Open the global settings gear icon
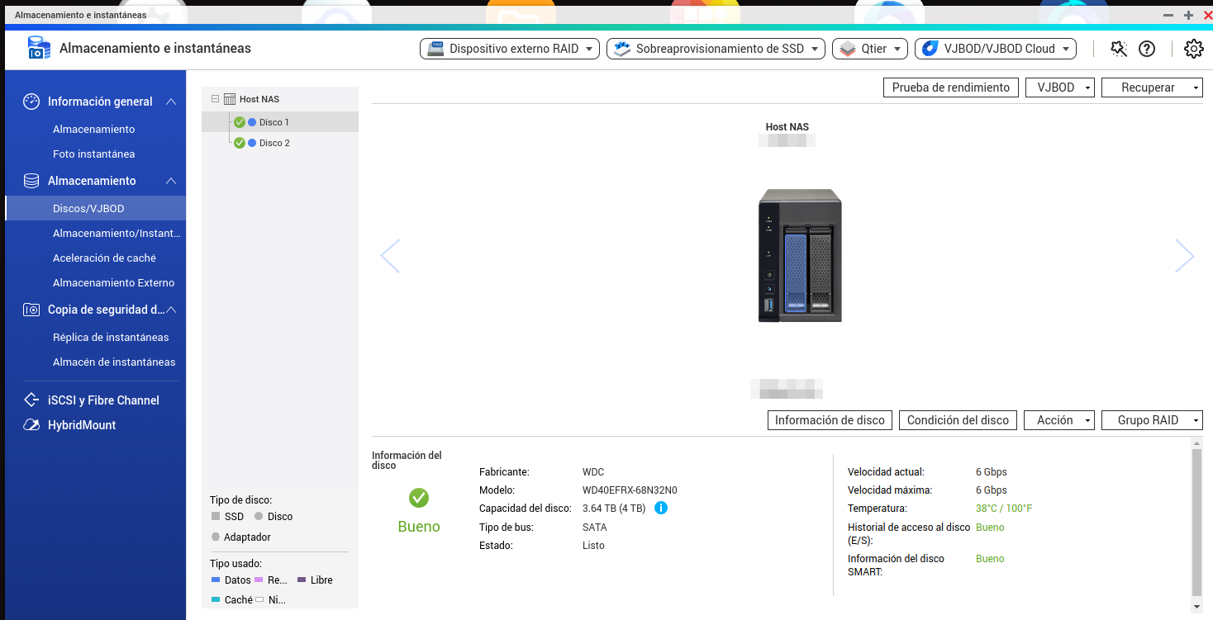This screenshot has width=1213, height=620. (1193, 49)
